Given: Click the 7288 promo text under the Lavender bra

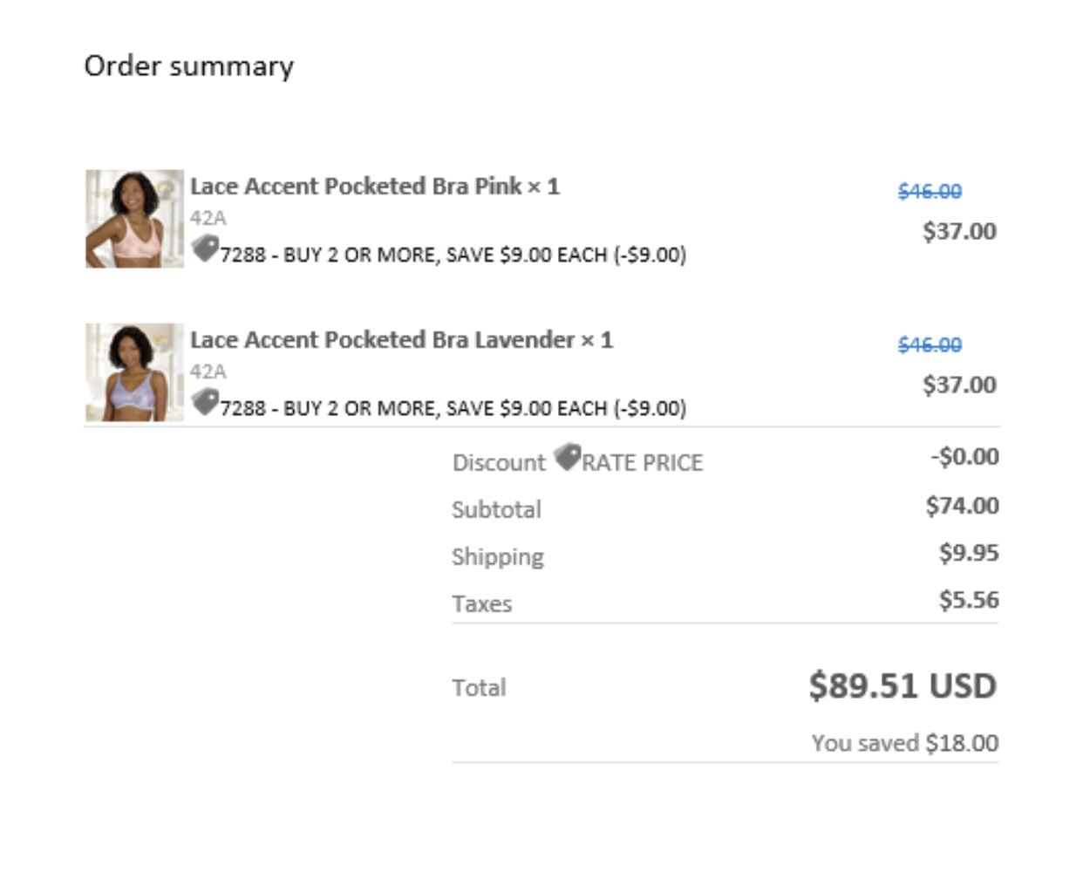Looking at the screenshot, I should (453, 409).
